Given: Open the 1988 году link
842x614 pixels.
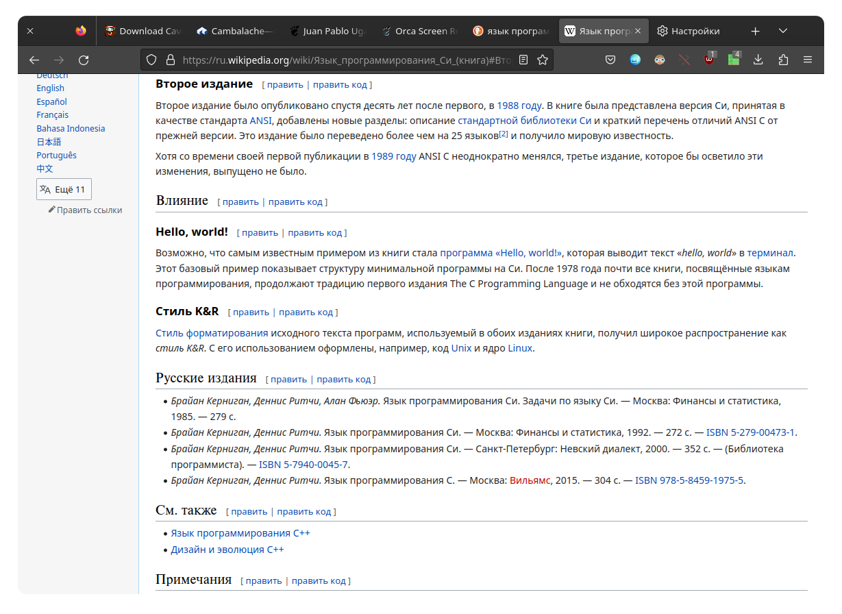Looking at the screenshot, I should tap(519, 106).
